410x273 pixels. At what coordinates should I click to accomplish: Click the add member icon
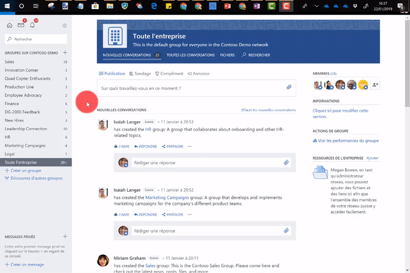coord(375,85)
